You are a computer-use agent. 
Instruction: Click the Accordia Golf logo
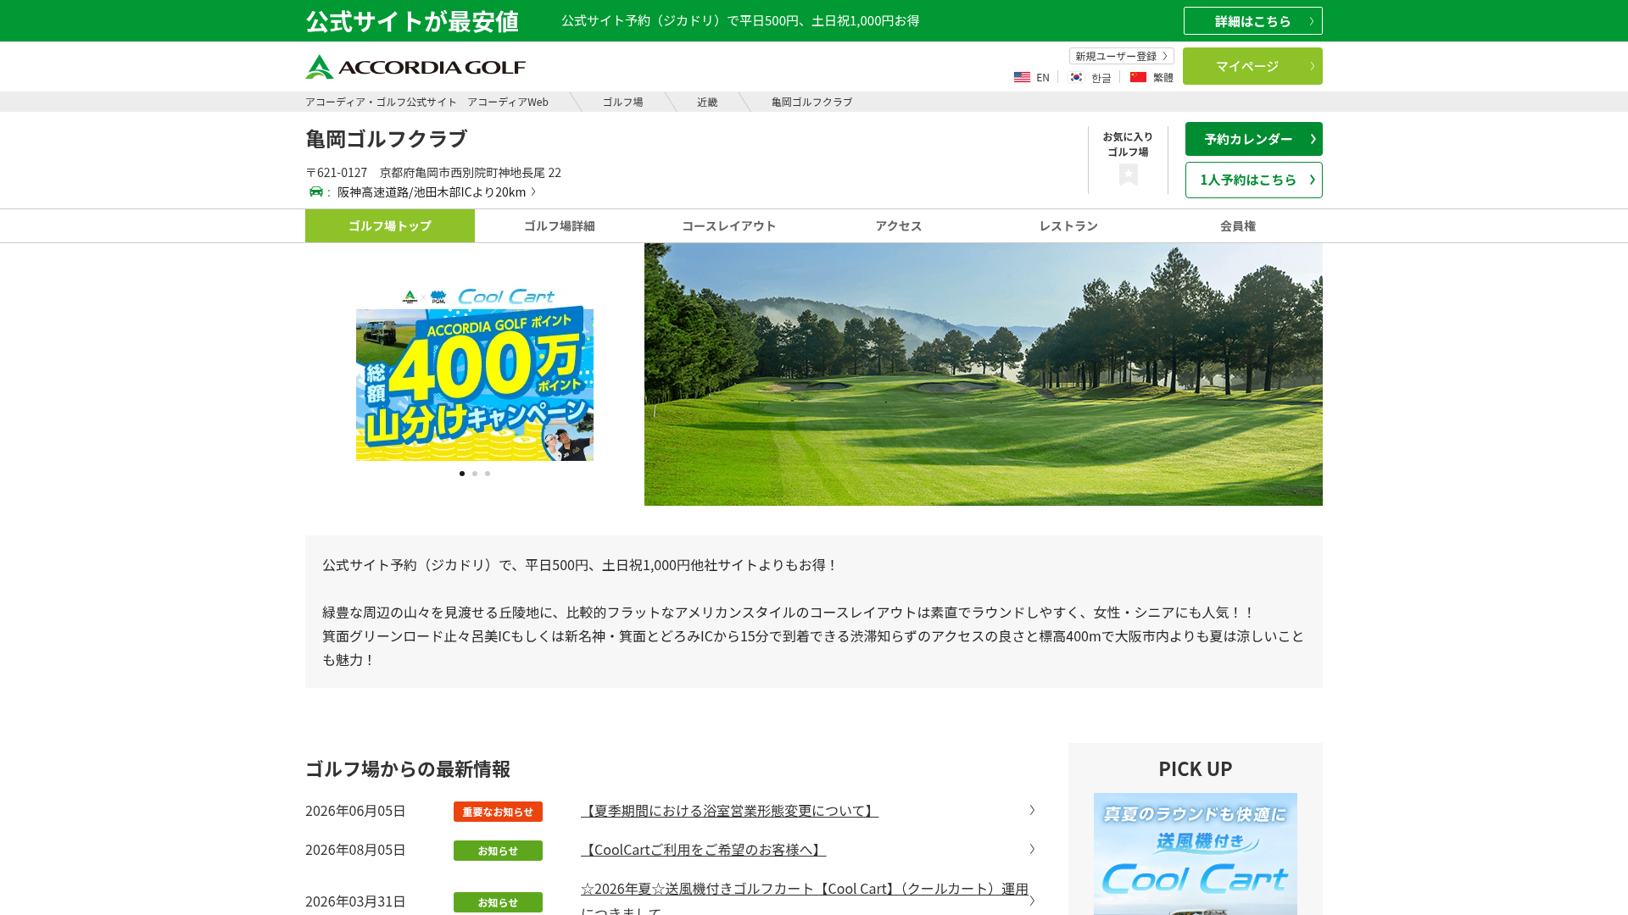pyautogui.click(x=415, y=67)
